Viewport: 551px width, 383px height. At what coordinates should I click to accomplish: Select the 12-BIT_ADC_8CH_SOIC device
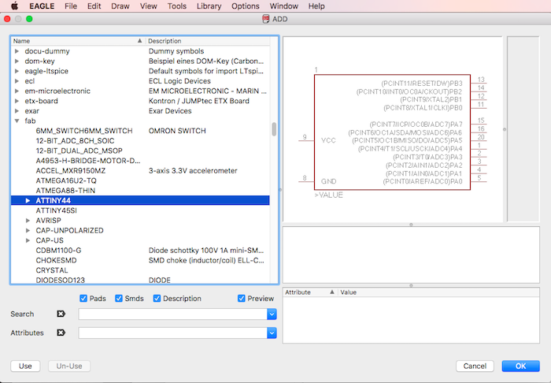pyautogui.click(x=75, y=141)
